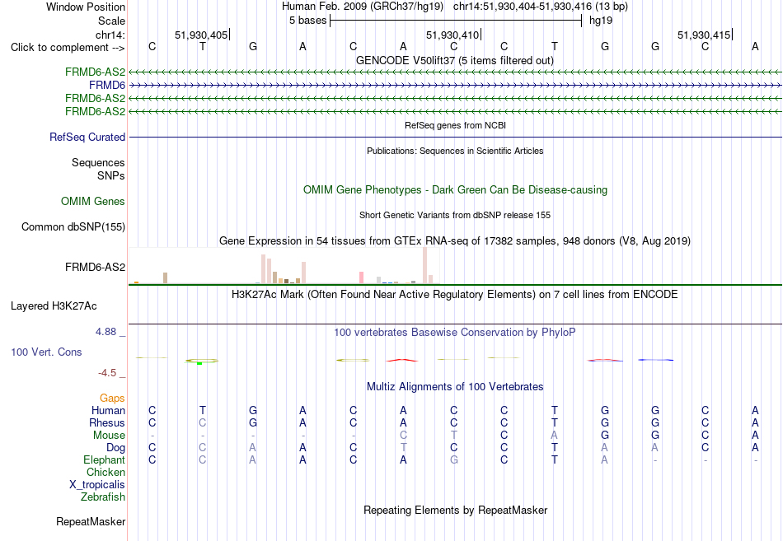Click the RepeatMasker track label
Screen dimensions: 783x541
click(x=91, y=522)
